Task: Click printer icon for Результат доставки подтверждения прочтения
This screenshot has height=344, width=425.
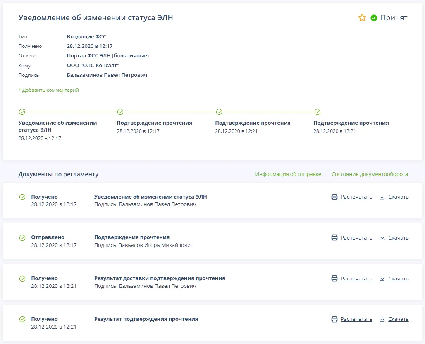Action: (x=334, y=279)
